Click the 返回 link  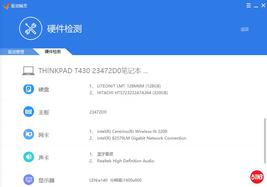tap(245, 29)
